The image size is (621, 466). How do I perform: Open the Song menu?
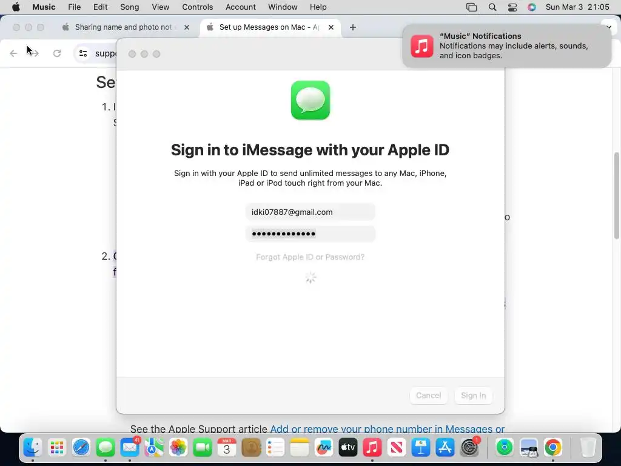click(x=130, y=7)
